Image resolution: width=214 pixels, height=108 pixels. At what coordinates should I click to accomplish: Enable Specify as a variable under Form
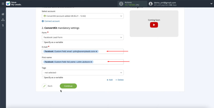pos(43,42)
